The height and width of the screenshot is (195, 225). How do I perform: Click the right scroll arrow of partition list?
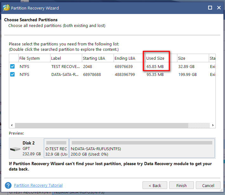pyautogui.click(x=213, y=125)
